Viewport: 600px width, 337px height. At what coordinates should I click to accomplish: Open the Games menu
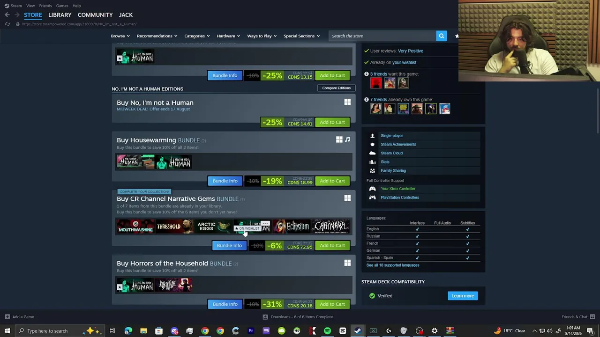62,6
